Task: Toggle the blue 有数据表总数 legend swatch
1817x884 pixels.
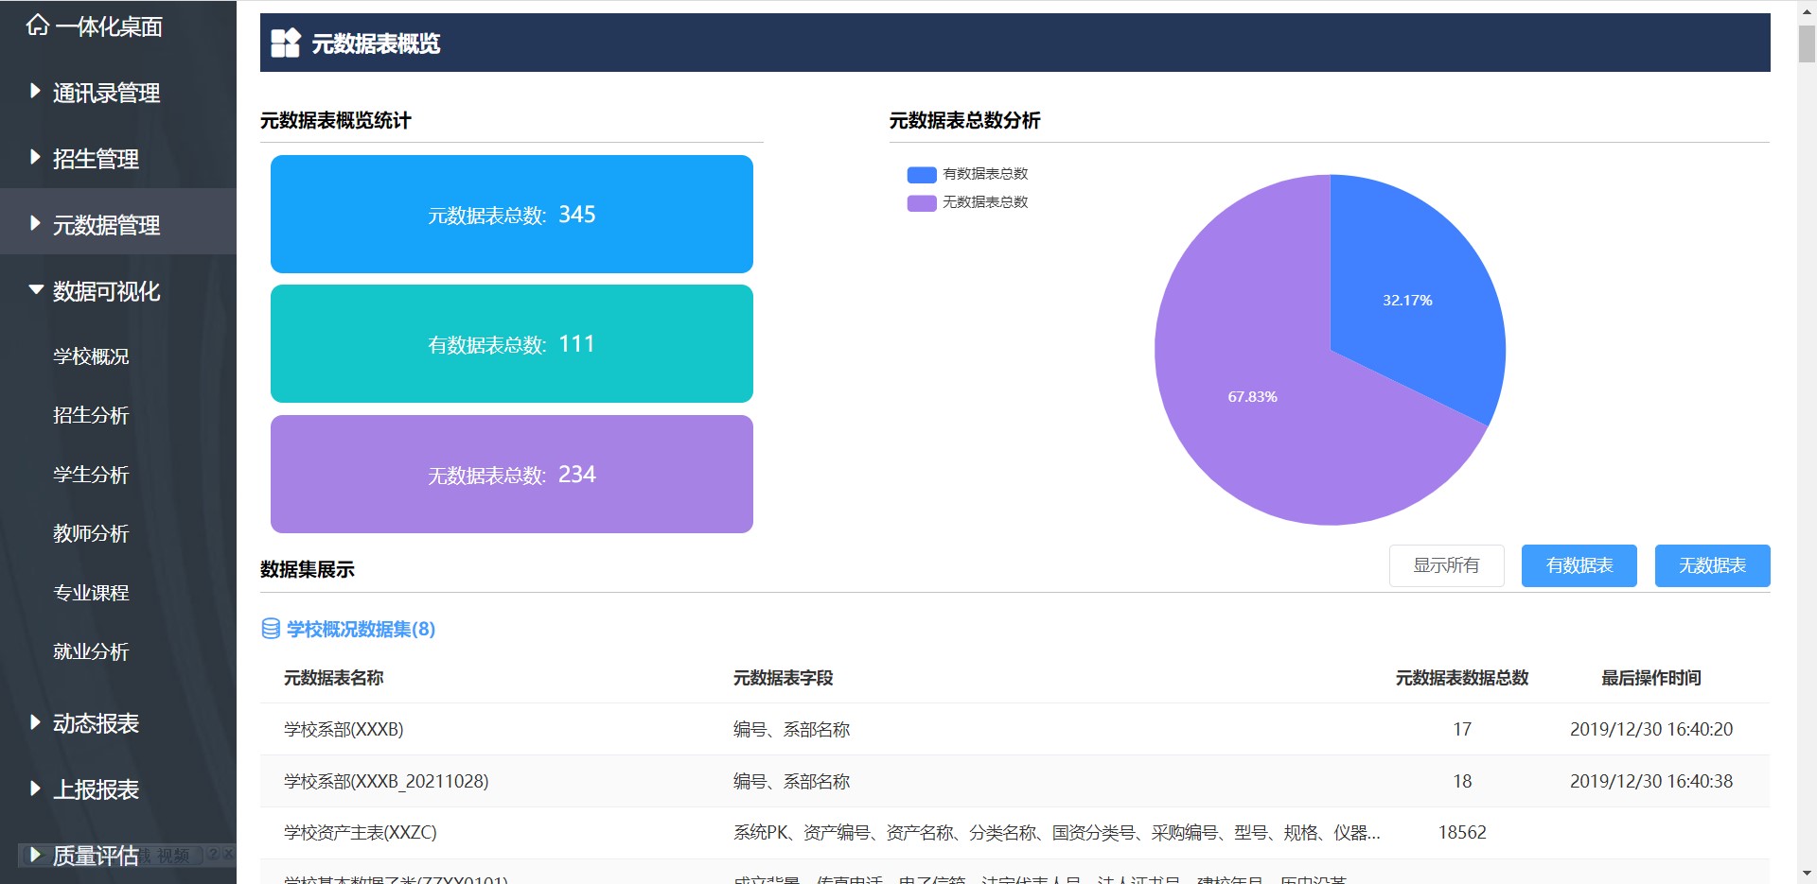Action: tap(922, 174)
